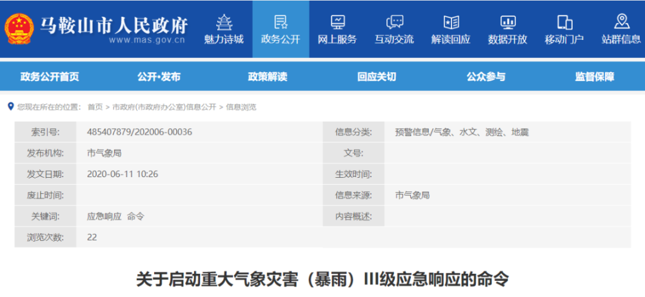Image resolution: width=645 pixels, height=297 pixels.
Task: Click the pagoda icon above 魅力诗城
Action: pos(224,22)
